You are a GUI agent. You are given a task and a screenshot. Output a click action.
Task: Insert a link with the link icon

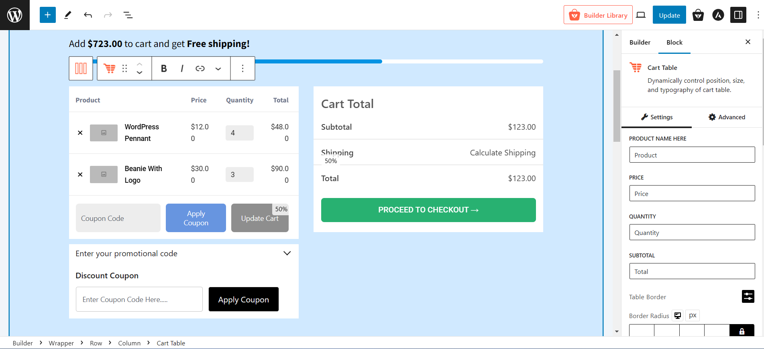200,68
